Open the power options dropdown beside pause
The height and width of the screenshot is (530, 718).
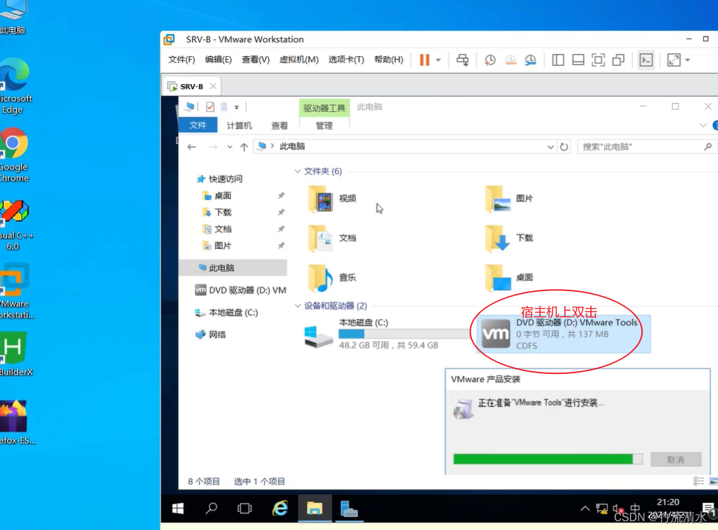(x=438, y=60)
